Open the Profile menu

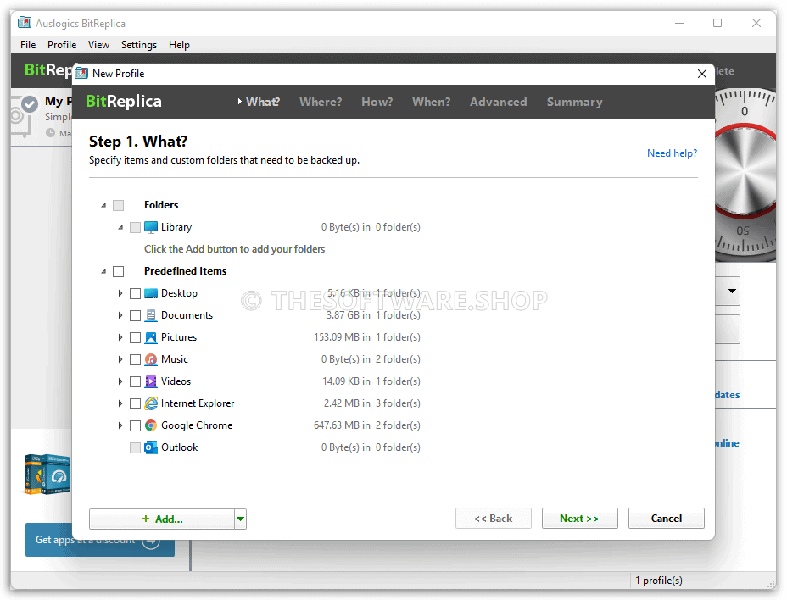tap(62, 45)
